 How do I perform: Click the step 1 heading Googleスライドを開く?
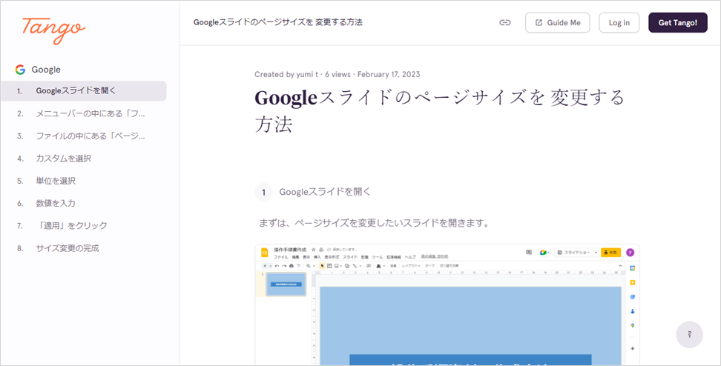[325, 192]
